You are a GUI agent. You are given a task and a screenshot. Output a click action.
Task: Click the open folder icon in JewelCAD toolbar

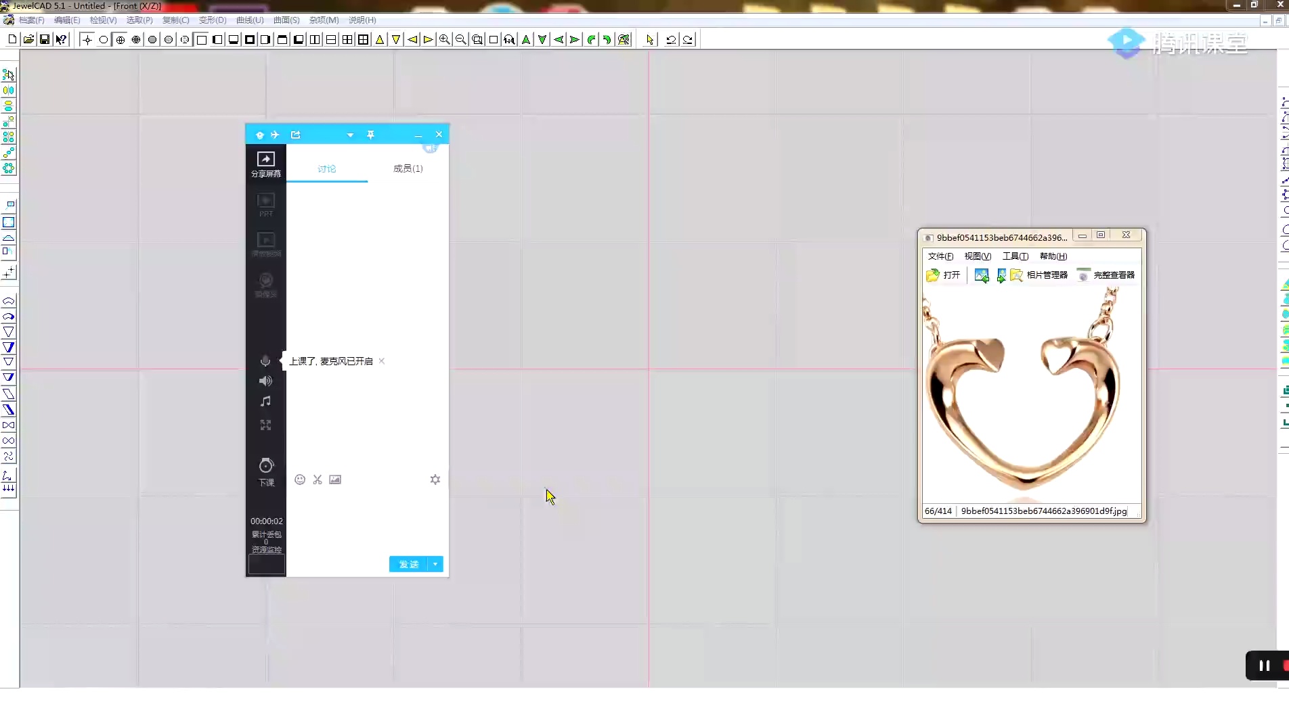click(28, 39)
